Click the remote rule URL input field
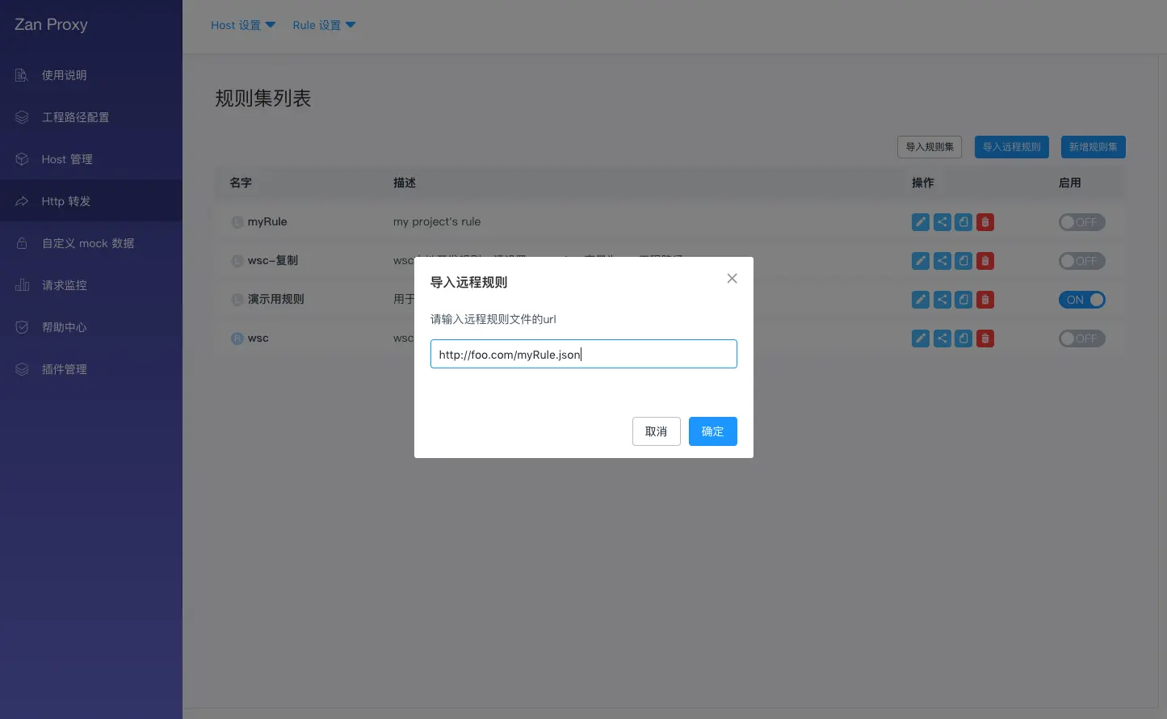This screenshot has width=1167, height=719. click(583, 354)
